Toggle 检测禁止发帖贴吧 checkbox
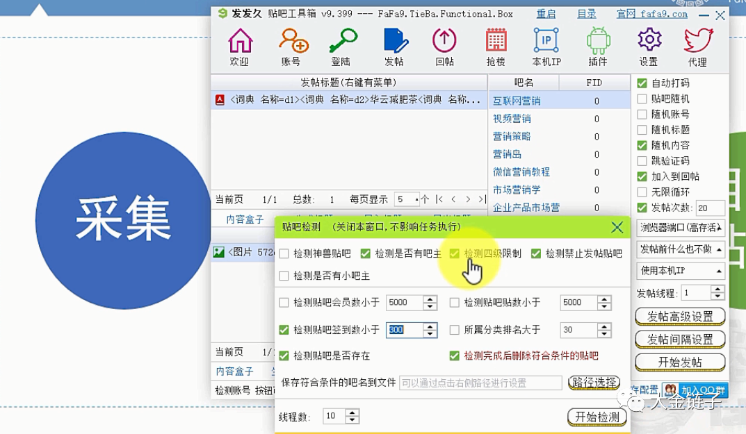The height and width of the screenshot is (434, 746). click(536, 254)
